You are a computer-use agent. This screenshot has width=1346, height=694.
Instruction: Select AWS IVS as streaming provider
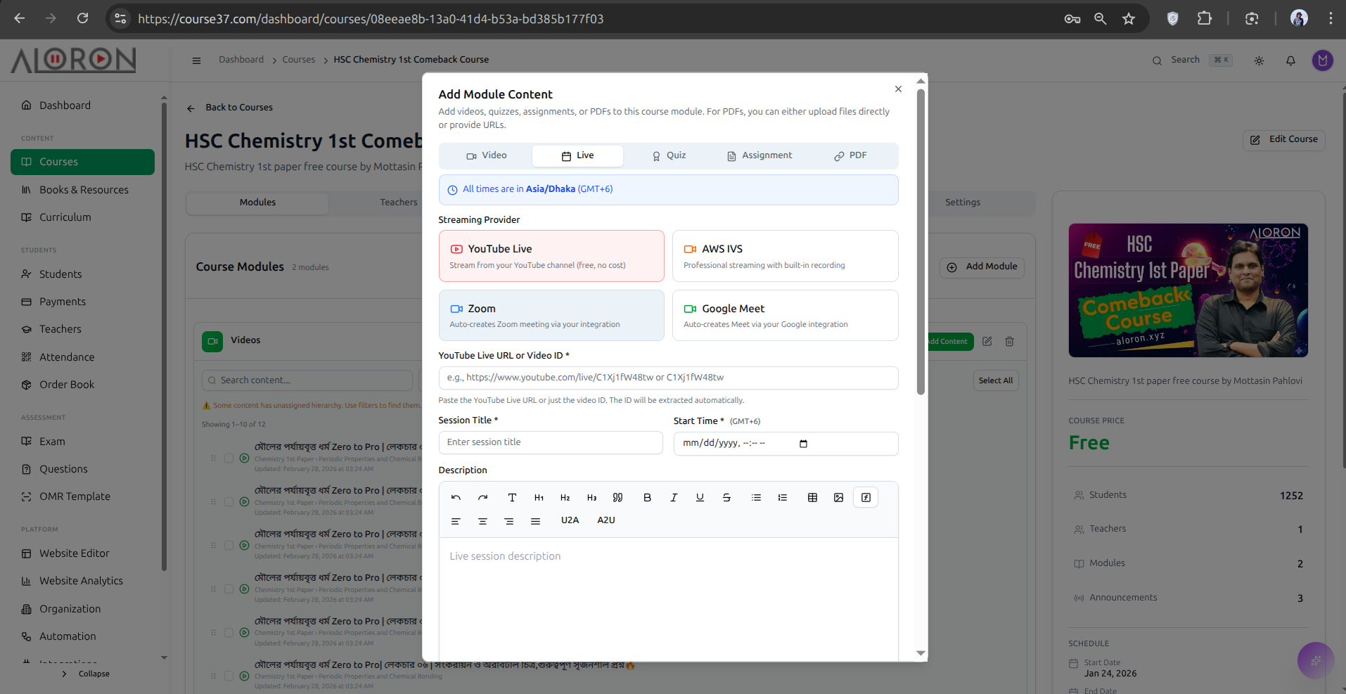[x=785, y=256]
